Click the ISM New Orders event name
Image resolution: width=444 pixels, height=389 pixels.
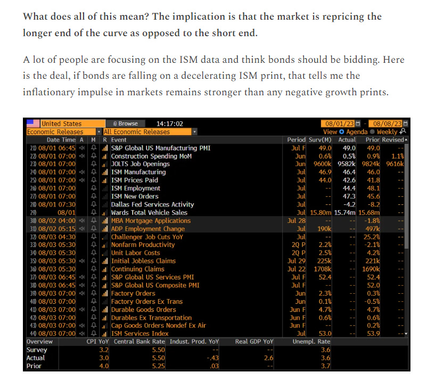(135, 196)
